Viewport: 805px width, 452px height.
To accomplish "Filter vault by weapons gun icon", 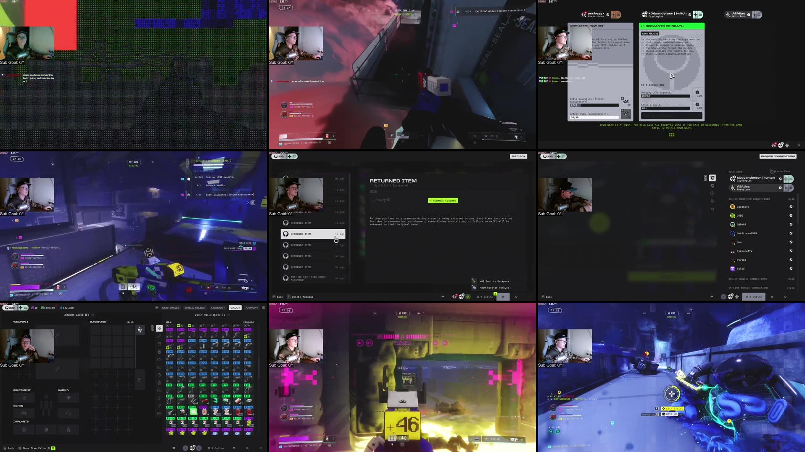I will click(x=159, y=336).
